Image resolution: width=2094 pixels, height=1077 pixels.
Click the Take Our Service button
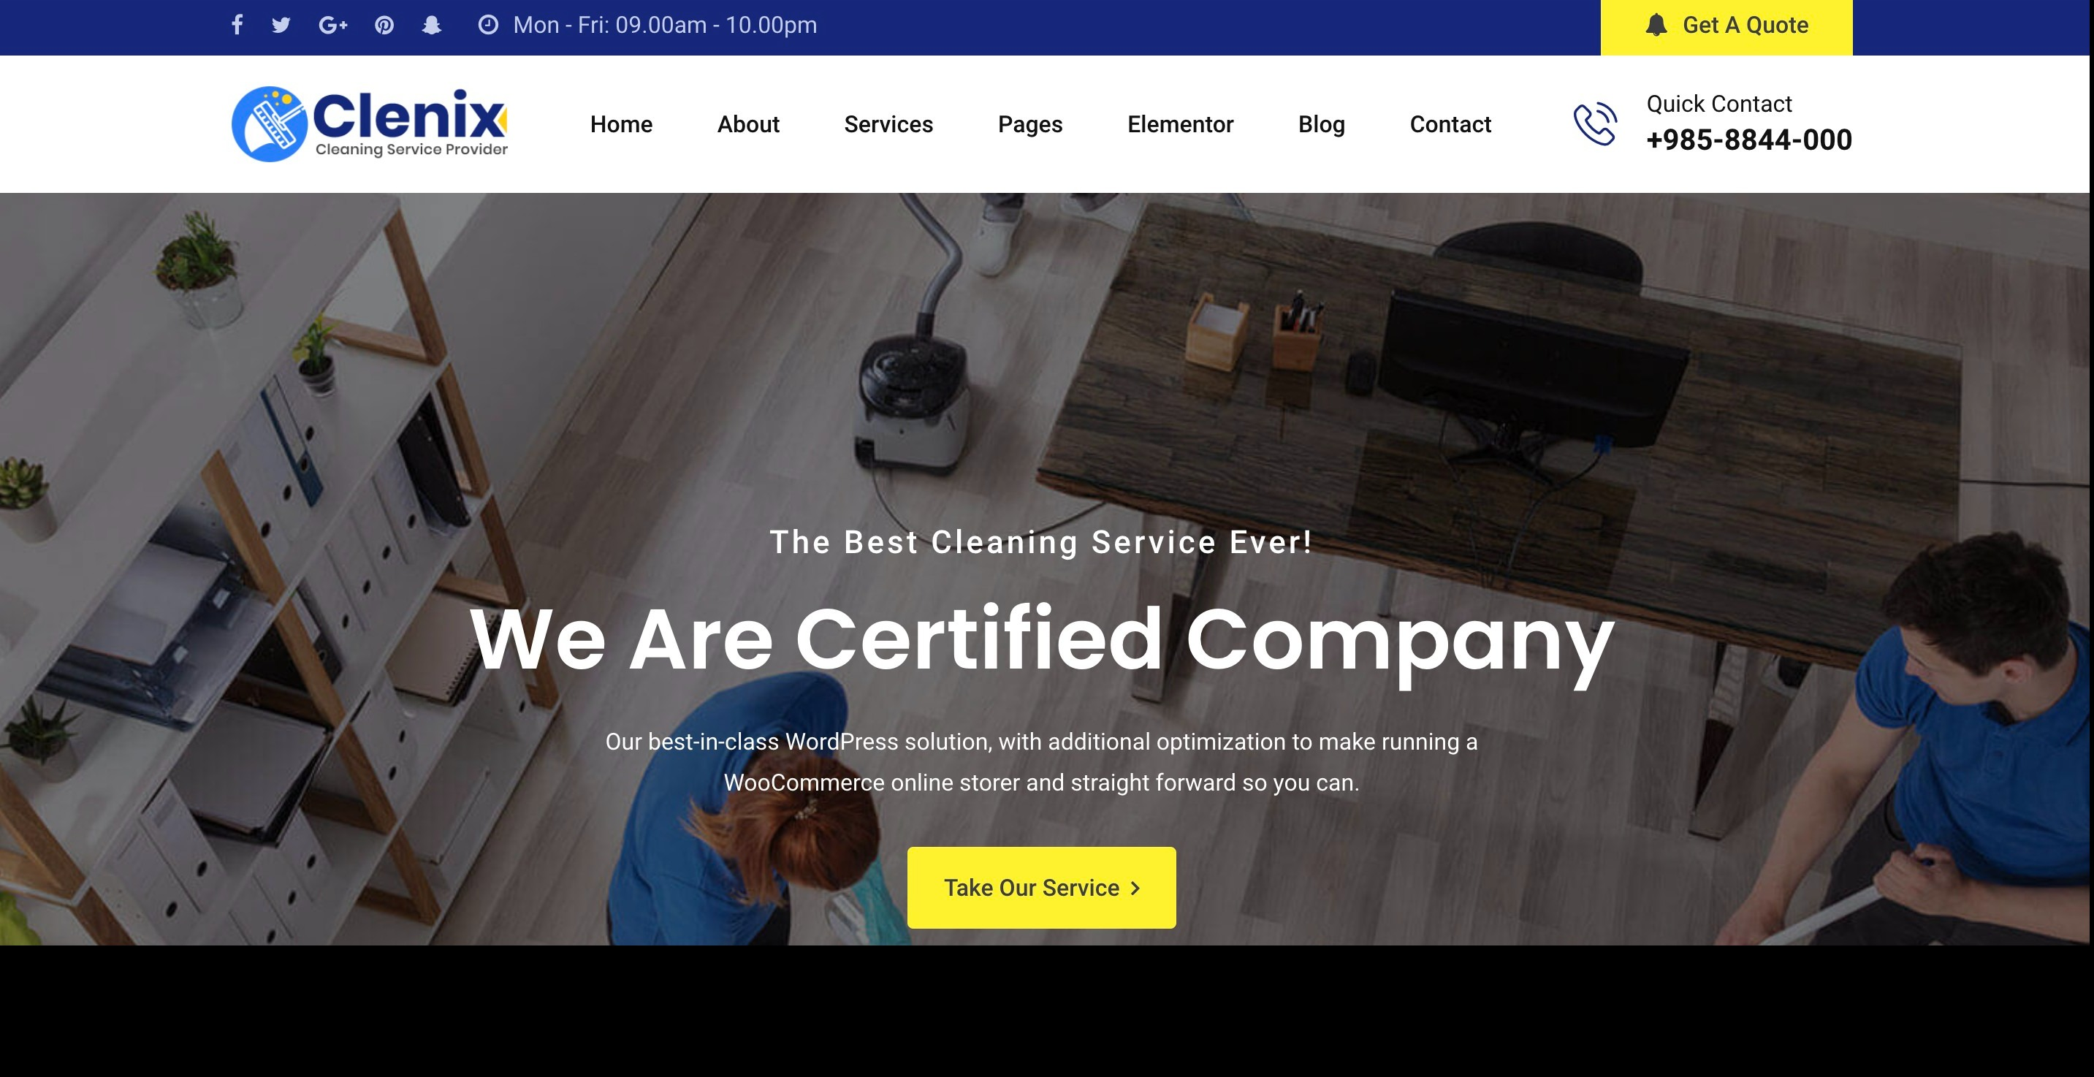pos(1041,888)
